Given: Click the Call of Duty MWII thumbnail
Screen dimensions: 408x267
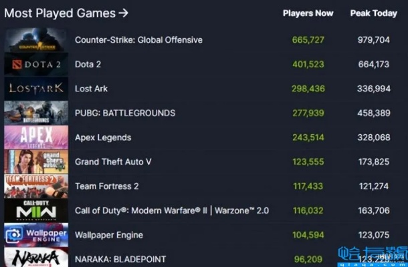Looking at the screenshot, I should (36, 210).
